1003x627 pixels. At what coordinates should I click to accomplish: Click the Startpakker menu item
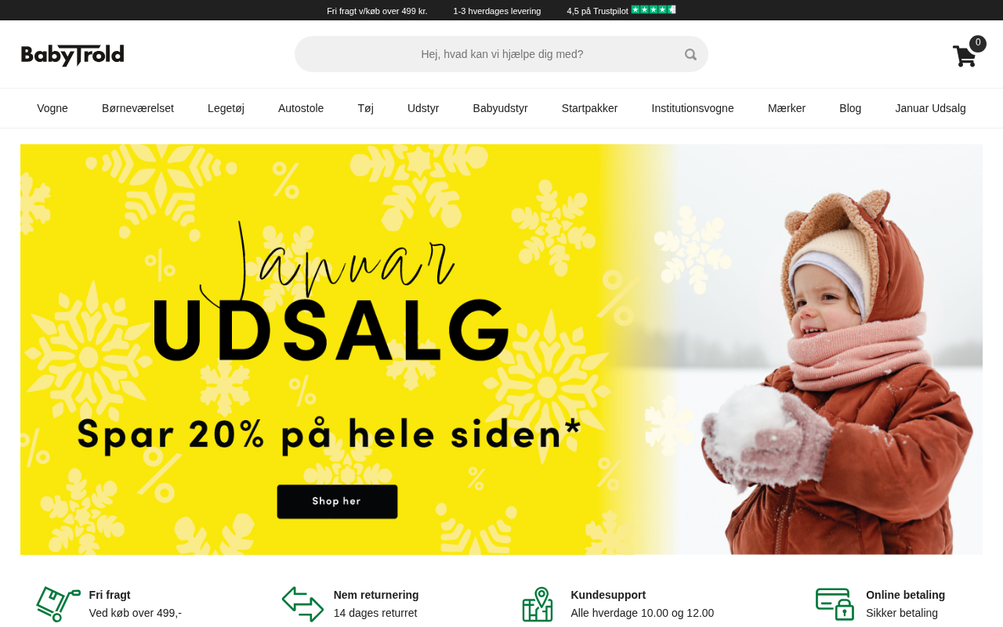(x=589, y=108)
